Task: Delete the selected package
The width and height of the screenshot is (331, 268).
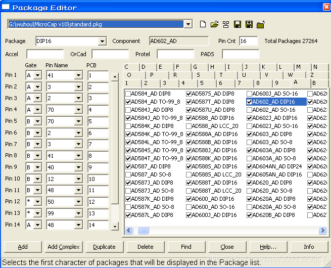Action: coord(145,247)
